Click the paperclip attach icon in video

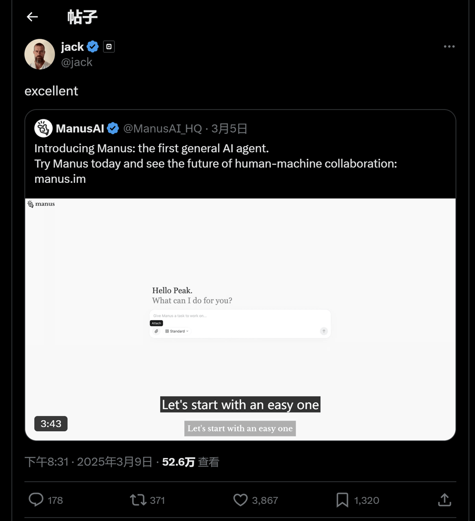[x=156, y=331]
